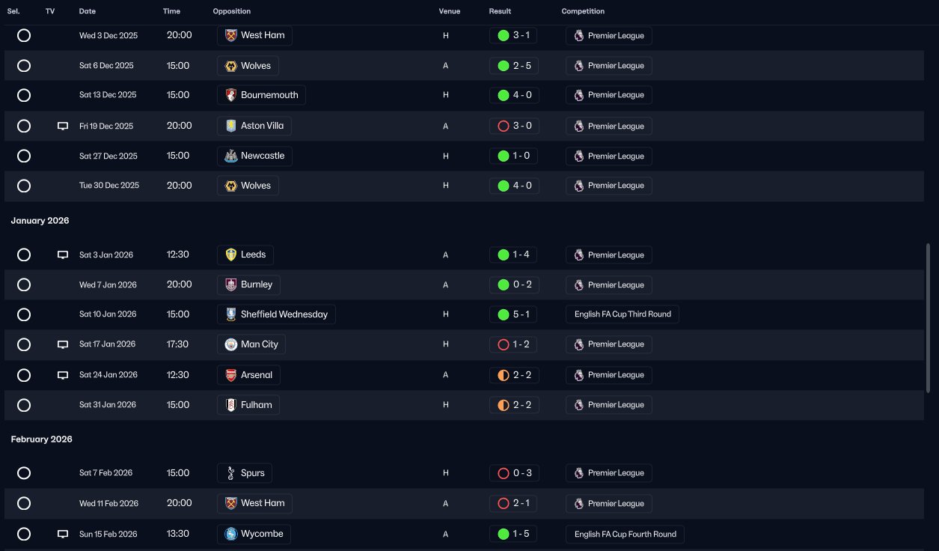Select the Bournemouth fixture radio button
Viewport: 939px width, 551px height.
coord(24,96)
